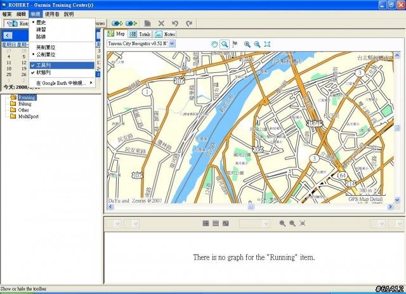Zoom out using map toolbar minus magnifier
The width and height of the screenshot is (406, 294).
(257, 44)
